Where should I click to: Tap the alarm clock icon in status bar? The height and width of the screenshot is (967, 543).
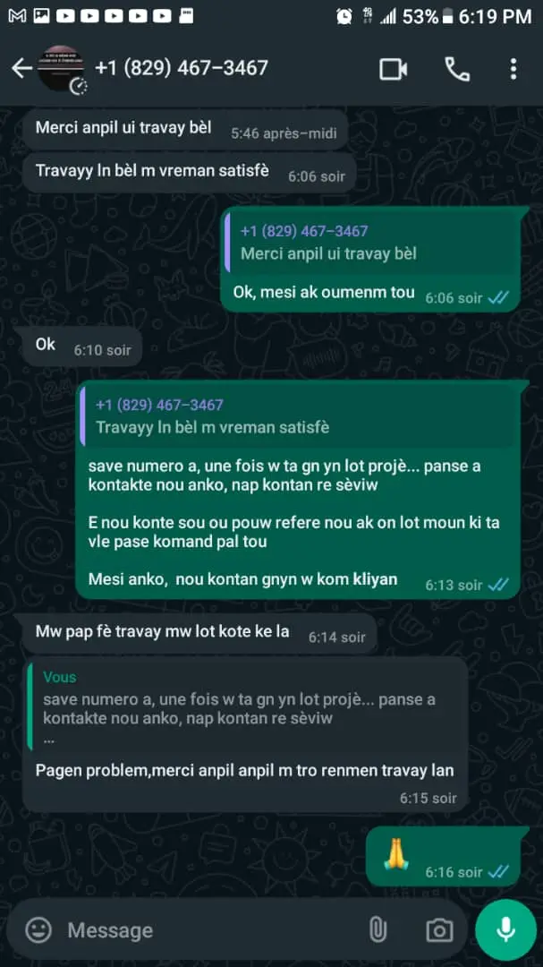pyautogui.click(x=344, y=17)
